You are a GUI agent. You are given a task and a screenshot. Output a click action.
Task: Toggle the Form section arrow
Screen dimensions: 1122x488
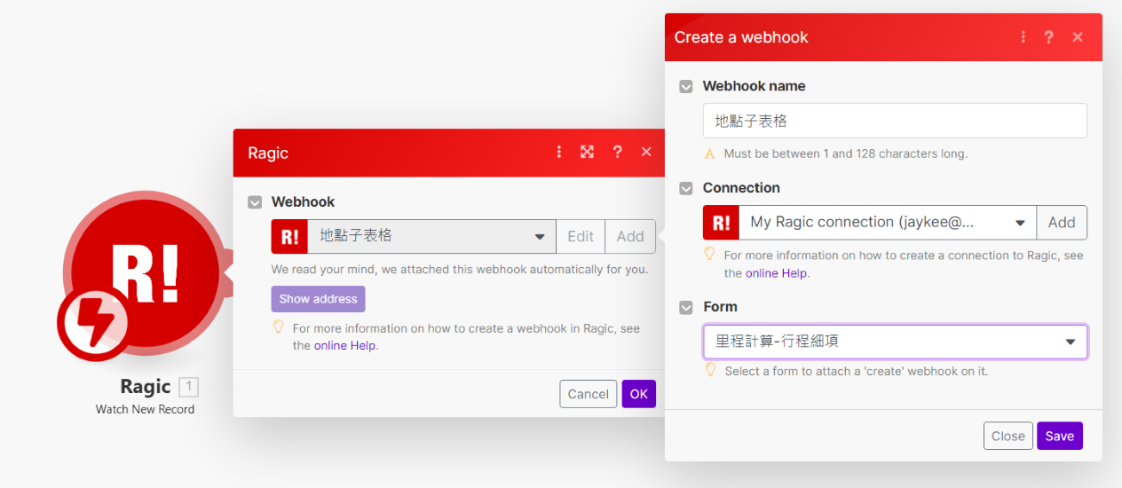[x=686, y=307]
